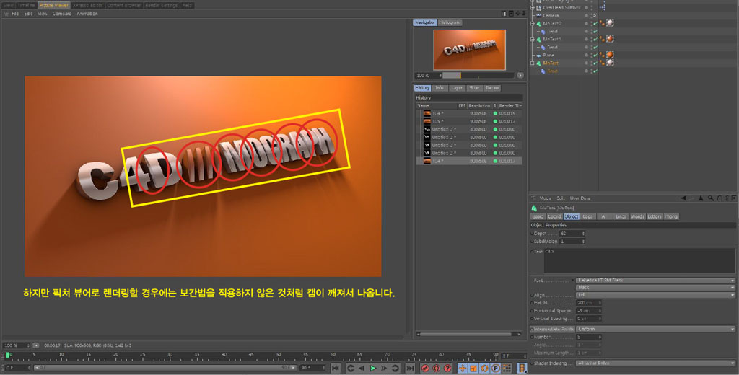Adjust the Navigator zoom slider
Image resolution: width=739 pixels, height=375 pixels.
tap(478, 76)
